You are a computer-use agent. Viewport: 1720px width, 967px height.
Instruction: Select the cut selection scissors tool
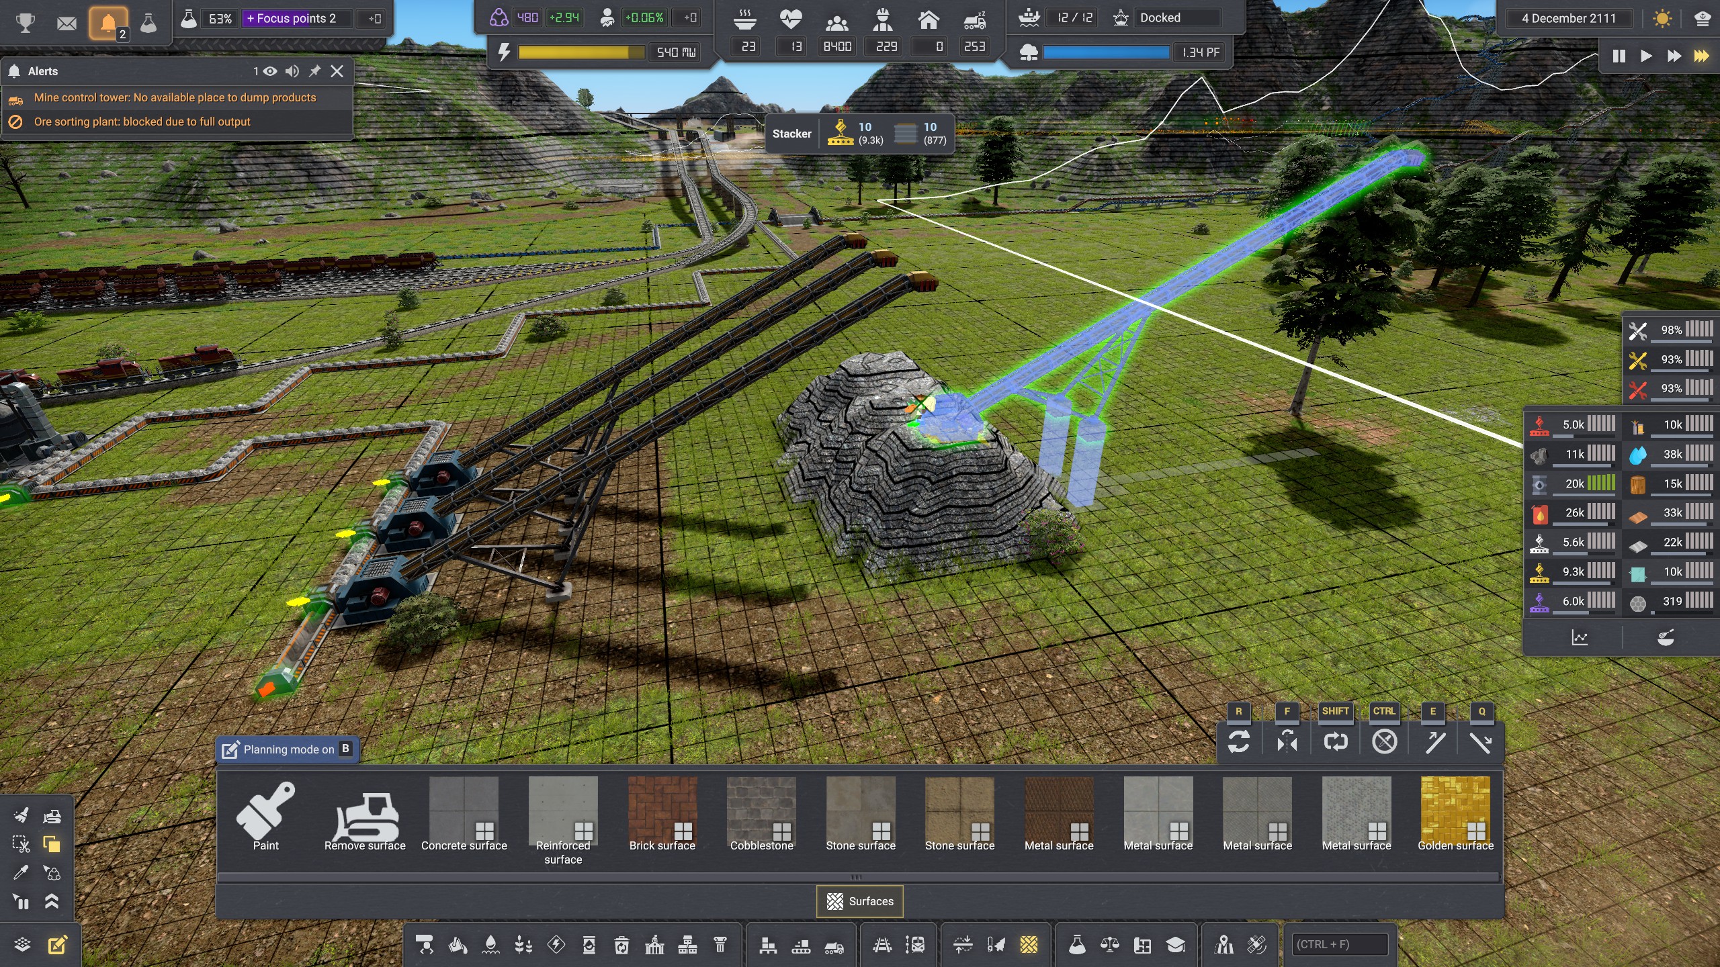21,844
